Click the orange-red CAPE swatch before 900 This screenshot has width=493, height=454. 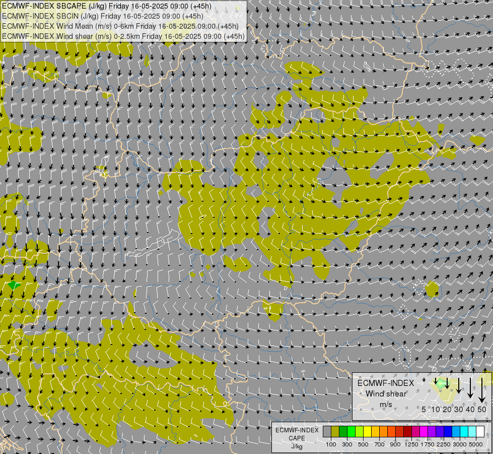pyautogui.click(x=391, y=431)
